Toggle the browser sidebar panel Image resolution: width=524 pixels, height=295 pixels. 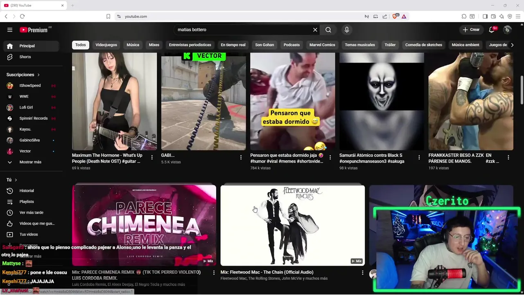click(x=485, y=16)
